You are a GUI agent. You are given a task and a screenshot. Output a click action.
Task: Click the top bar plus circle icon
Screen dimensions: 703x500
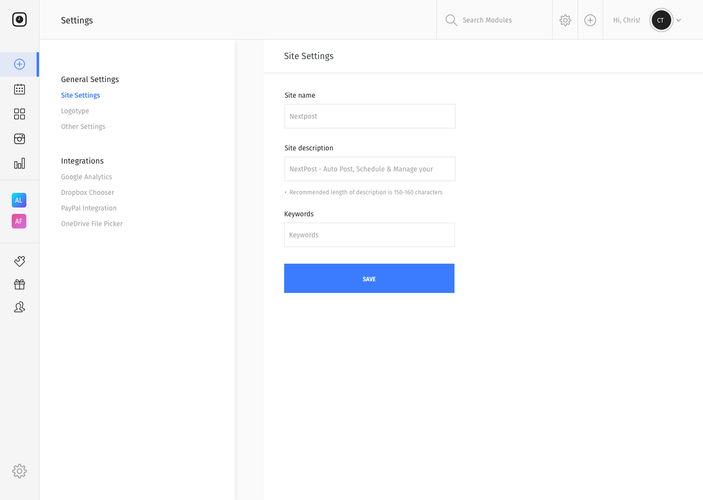pos(590,20)
